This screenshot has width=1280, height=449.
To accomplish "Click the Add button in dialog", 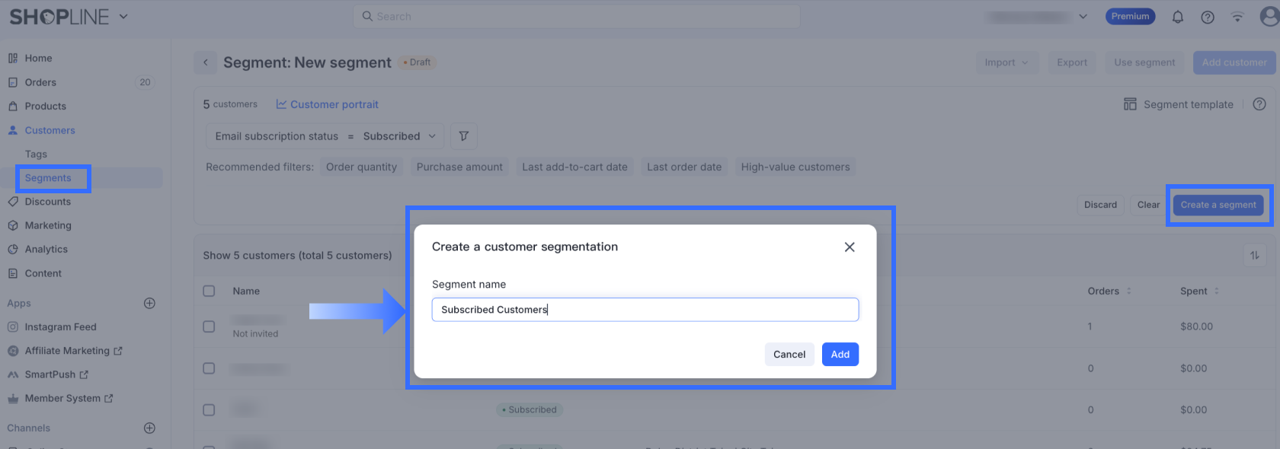I will 840,355.
